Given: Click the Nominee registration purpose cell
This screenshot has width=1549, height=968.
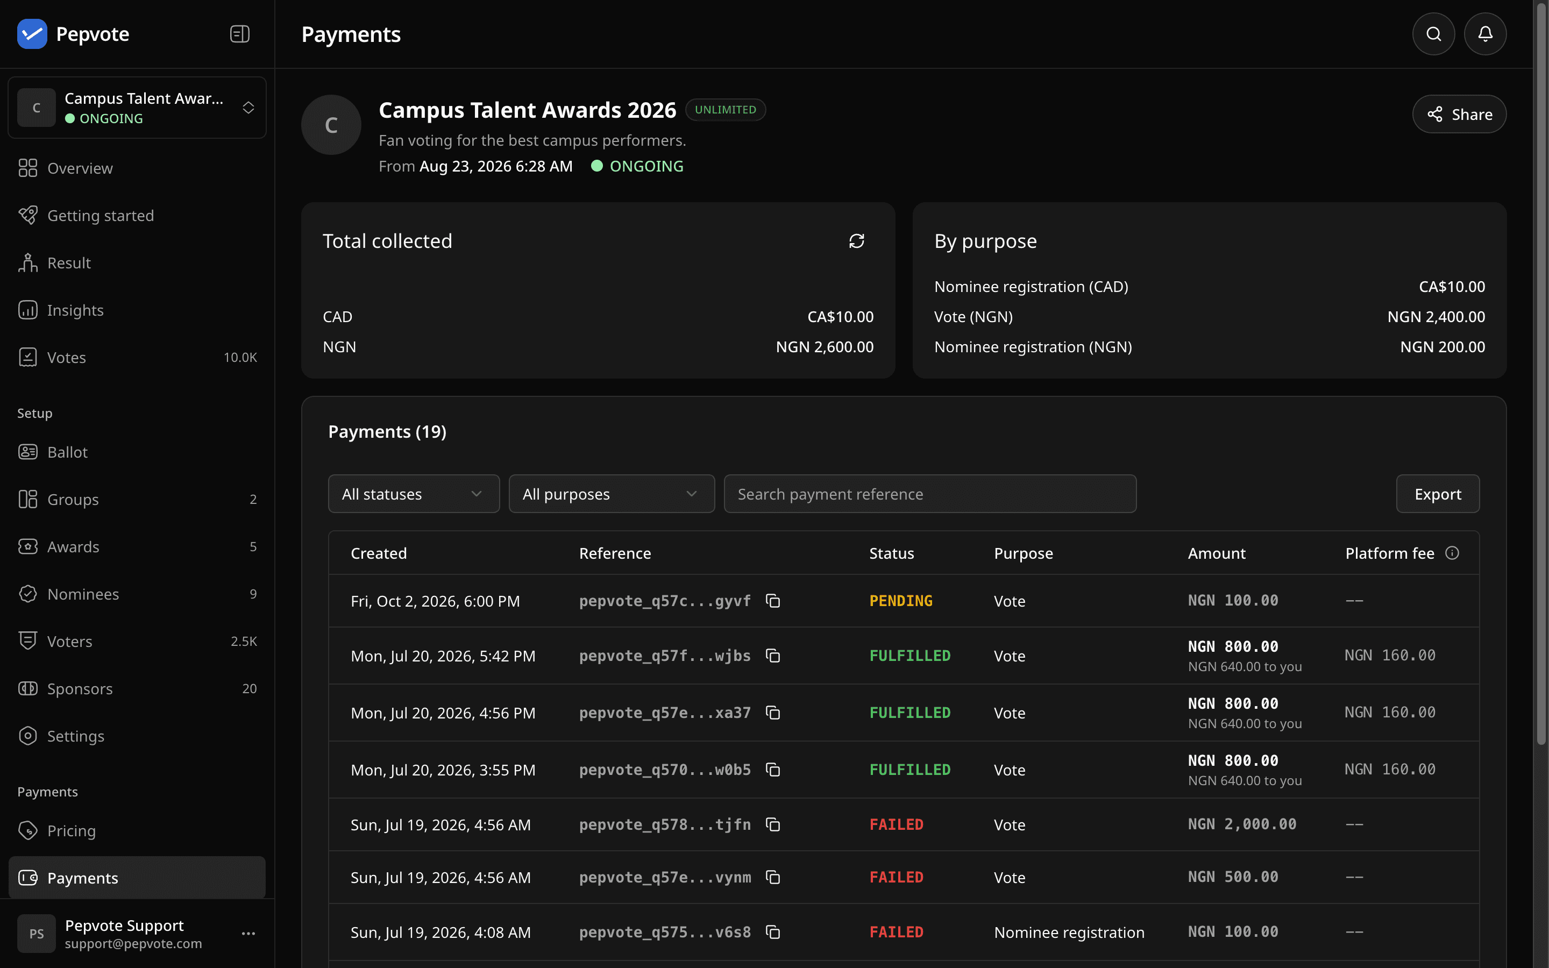Looking at the screenshot, I should pyautogui.click(x=1069, y=932).
